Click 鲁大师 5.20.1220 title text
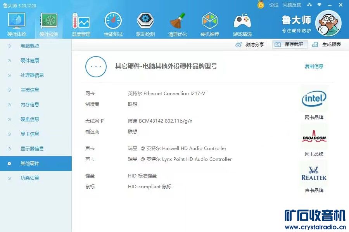 tap(20, 5)
